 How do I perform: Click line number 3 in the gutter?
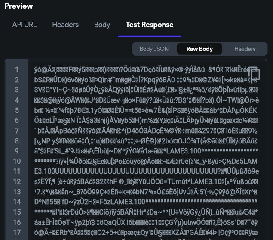(x=17, y=90)
